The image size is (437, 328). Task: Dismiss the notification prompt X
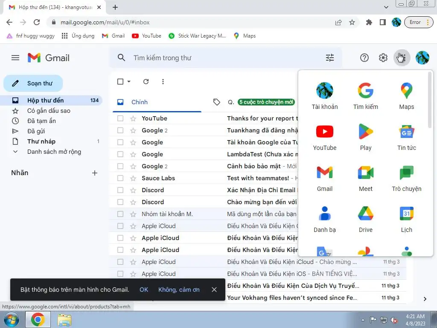214,290
